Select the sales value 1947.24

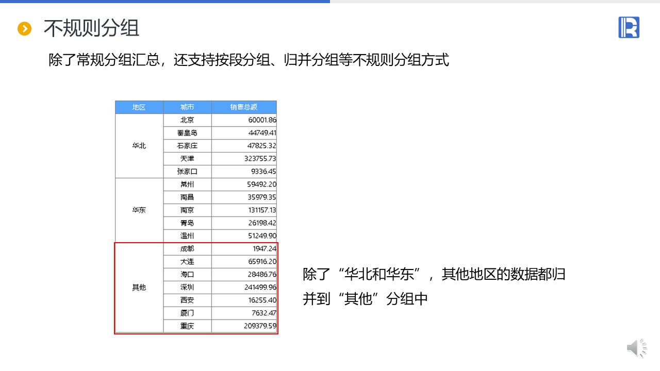click(264, 249)
